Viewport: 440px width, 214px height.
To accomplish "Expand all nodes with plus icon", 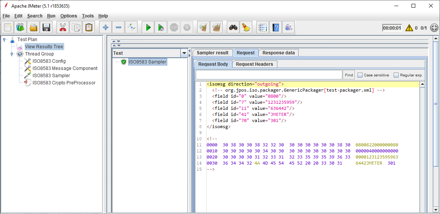I will (x=106, y=27).
